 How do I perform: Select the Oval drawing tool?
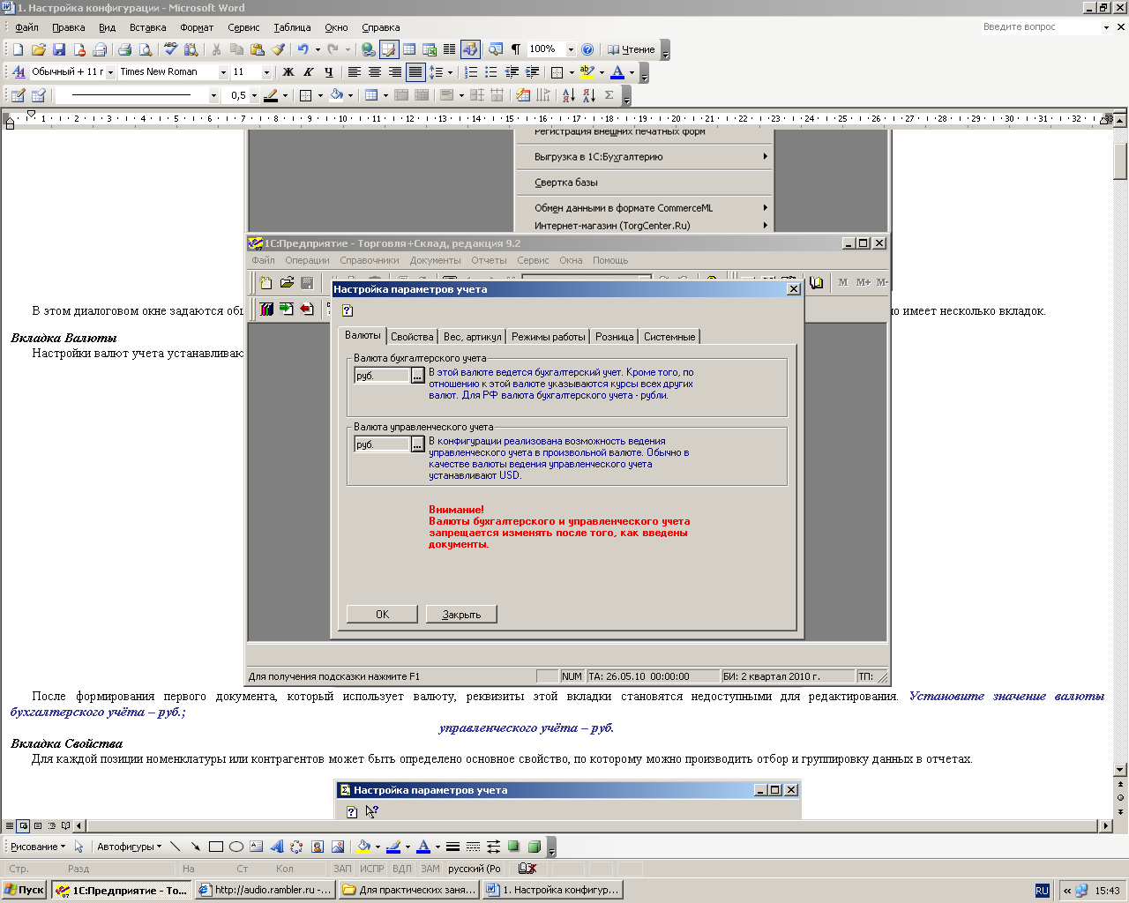(236, 847)
